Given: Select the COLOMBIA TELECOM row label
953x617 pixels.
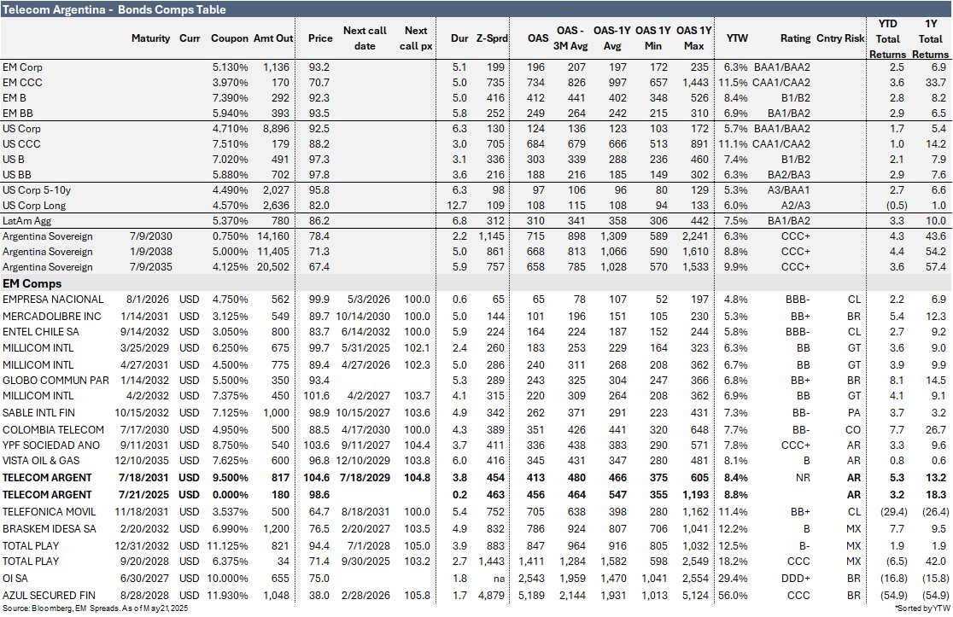Looking at the screenshot, I should coord(54,430).
